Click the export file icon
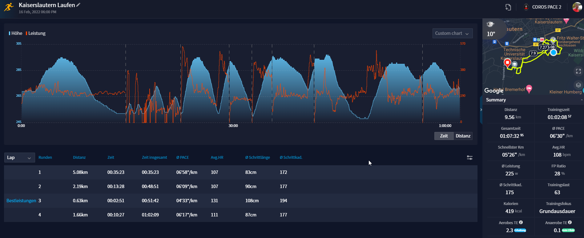This screenshot has width=584, height=238. pos(508,7)
